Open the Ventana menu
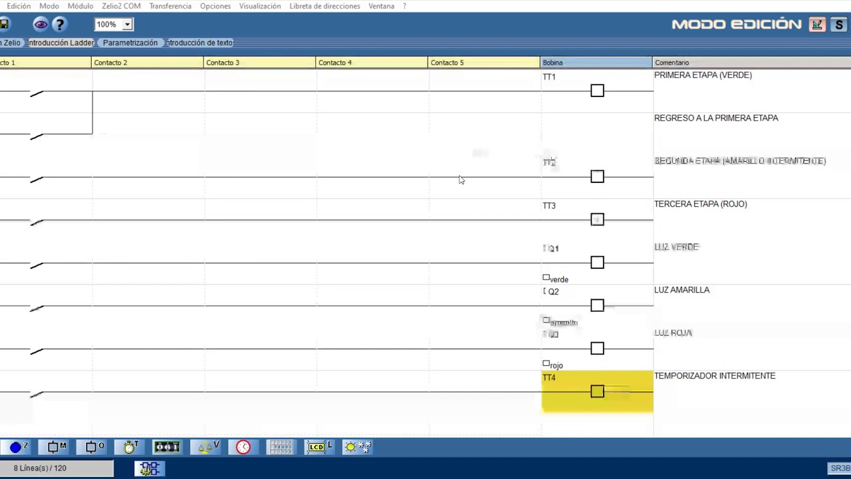 [382, 6]
